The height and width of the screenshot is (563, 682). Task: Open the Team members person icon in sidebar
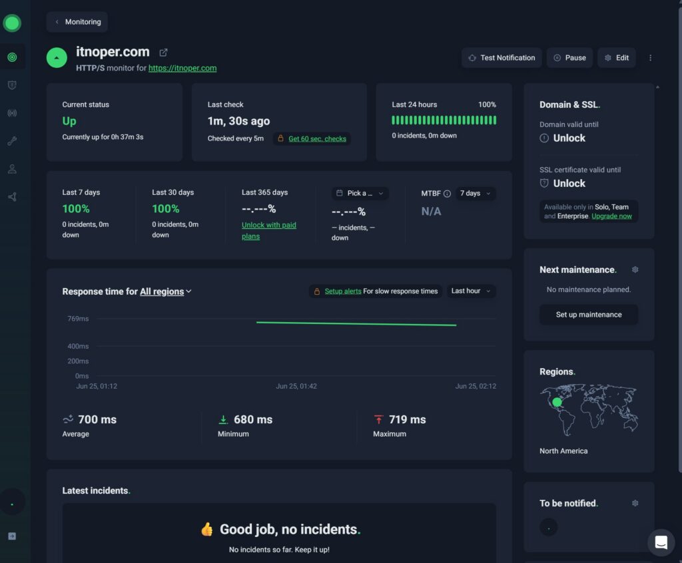pos(12,169)
